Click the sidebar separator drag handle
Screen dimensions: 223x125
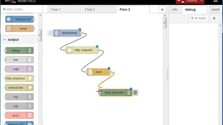(x=168, y=74)
